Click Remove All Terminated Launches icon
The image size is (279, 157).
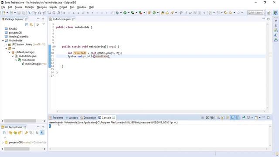point(212,118)
